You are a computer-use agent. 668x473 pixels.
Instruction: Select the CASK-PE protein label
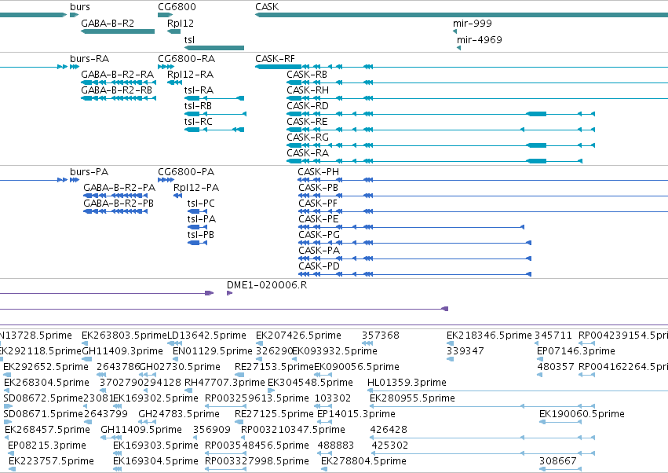[318, 219]
